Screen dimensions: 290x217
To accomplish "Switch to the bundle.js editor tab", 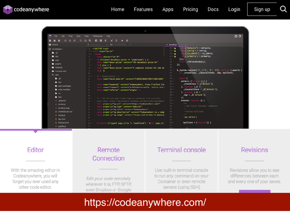I will (173, 45).
